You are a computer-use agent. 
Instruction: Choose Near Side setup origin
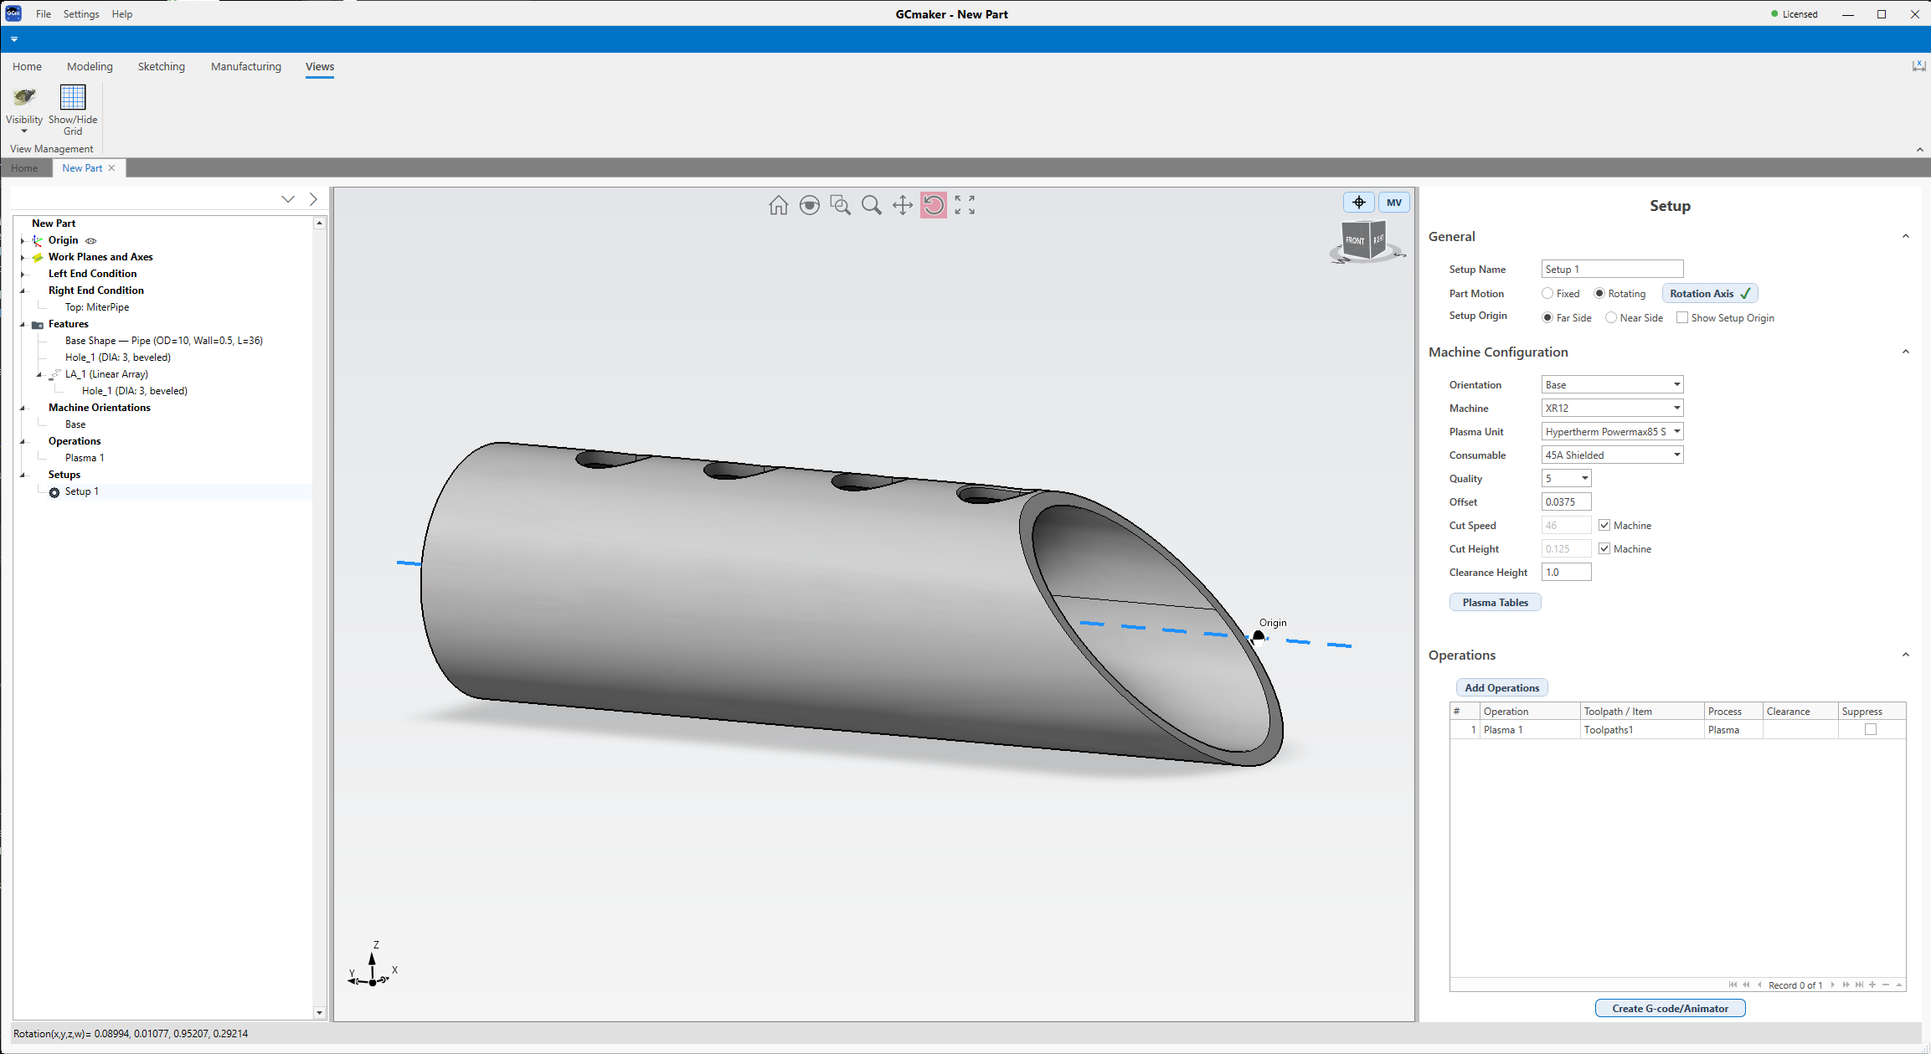point(1611,318)
